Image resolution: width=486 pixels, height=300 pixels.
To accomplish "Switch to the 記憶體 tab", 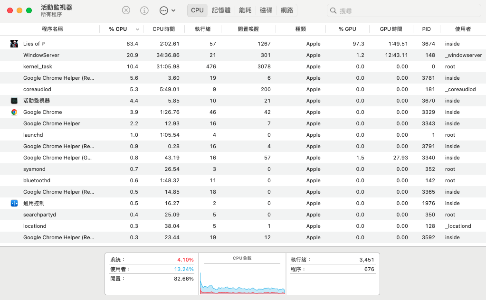I will click(x=221, y=10).
